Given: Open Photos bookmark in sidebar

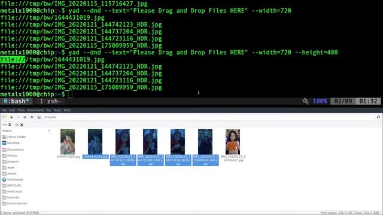Looking at the screenshot, I should tap(10, 155).
